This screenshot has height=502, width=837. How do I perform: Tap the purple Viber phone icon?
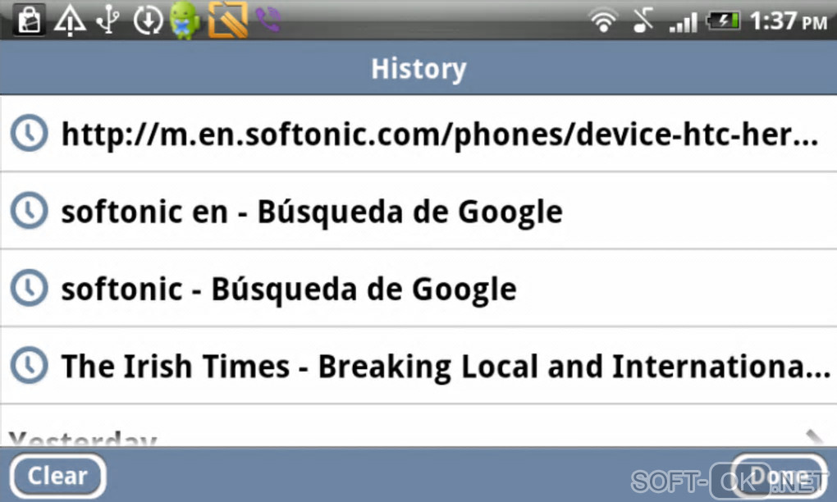point(268,20)
